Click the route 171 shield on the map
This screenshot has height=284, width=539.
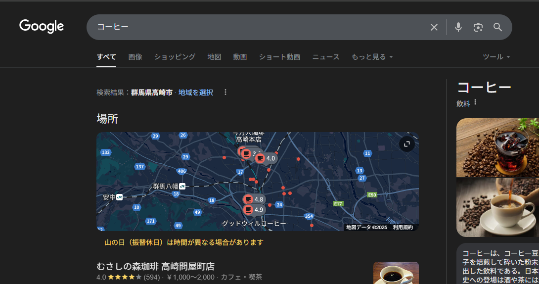click(150, 221)
